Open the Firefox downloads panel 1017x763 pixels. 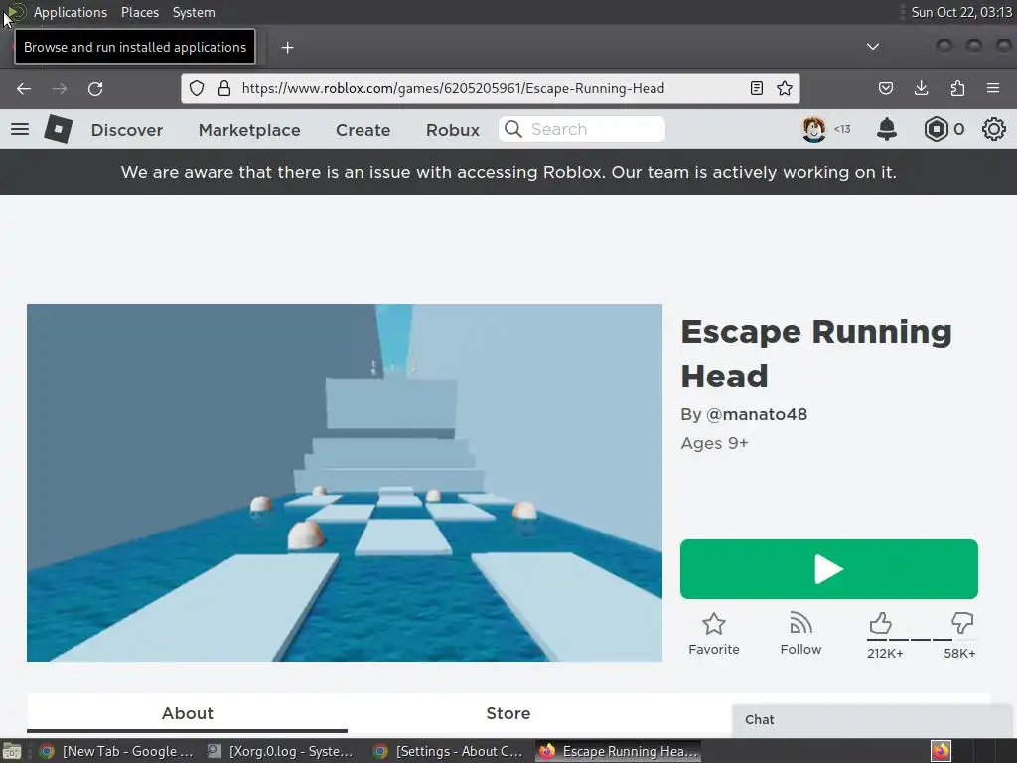point(921,88)
